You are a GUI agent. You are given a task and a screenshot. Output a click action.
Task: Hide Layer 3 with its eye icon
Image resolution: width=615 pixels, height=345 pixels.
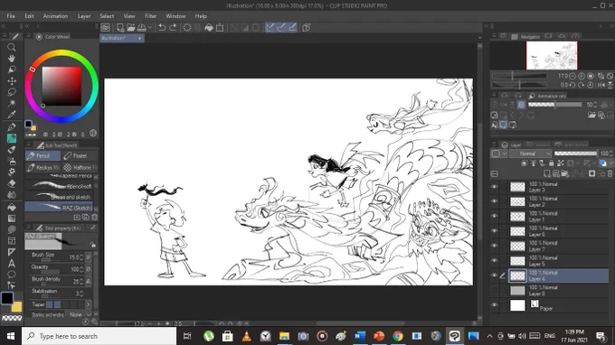tap(494, 187)
